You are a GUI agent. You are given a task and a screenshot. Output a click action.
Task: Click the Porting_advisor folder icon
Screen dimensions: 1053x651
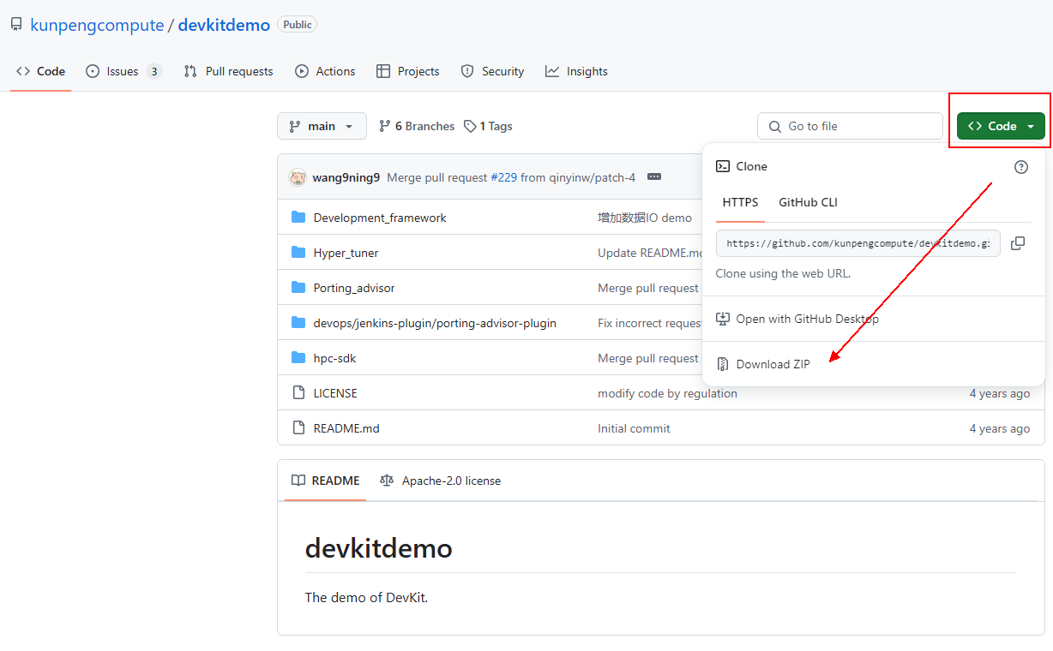[x=298, y=287]
